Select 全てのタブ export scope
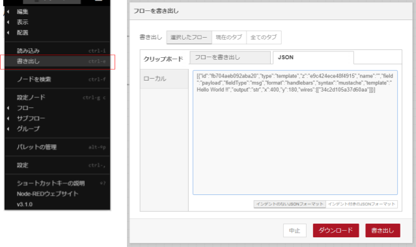Screen dimensions: 416x247 pyautogui.click(x=264, y=37)
